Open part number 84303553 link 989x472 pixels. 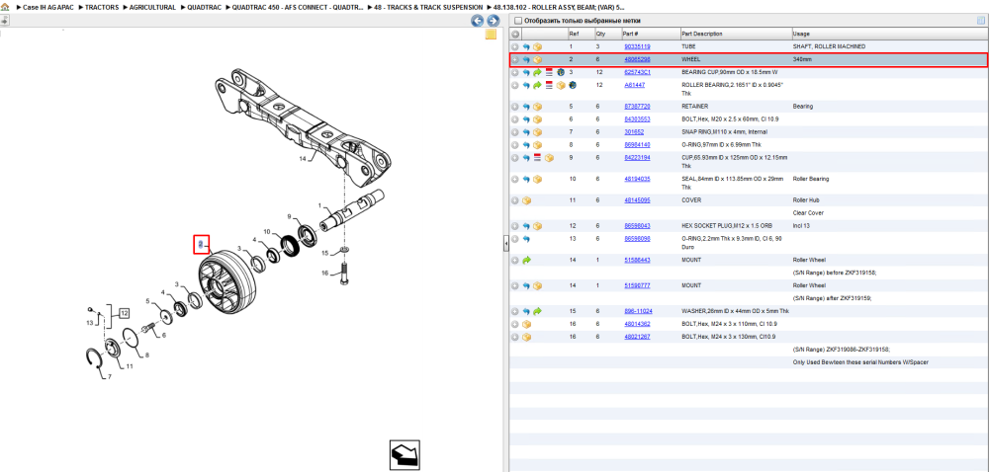click(x=637, y=118)
